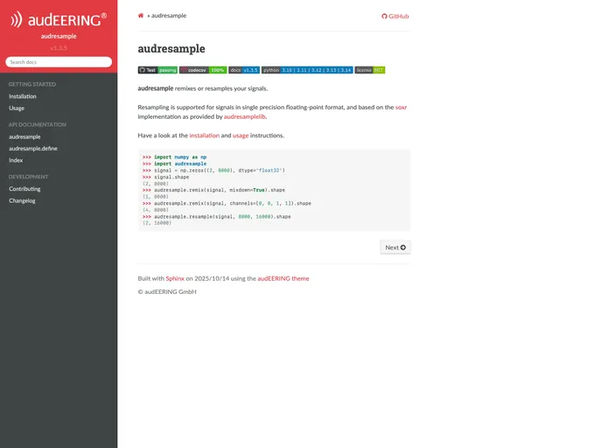The height and width of the screenshot is (448, 602).
Task: Follow the audresamplelib link
Action: pos(244,116)
